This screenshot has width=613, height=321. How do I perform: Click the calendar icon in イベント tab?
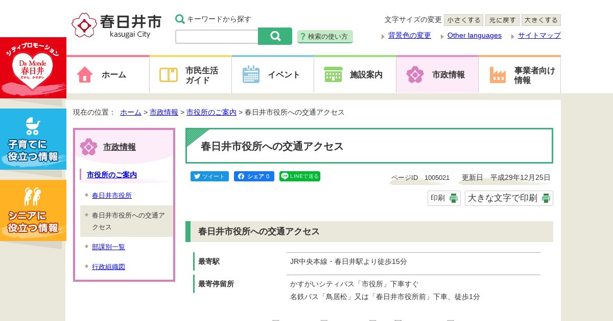(251, 74)
